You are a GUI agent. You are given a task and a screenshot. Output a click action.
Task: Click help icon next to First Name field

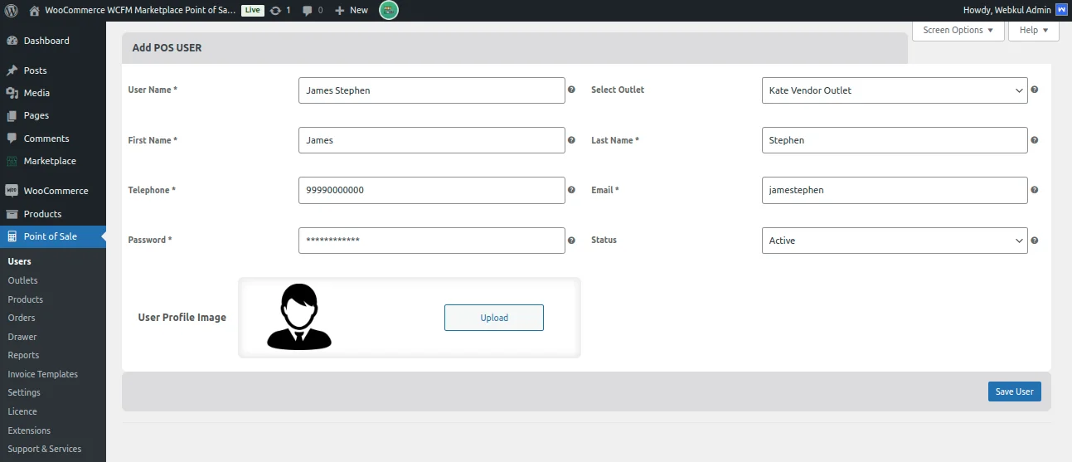point(571,140)
